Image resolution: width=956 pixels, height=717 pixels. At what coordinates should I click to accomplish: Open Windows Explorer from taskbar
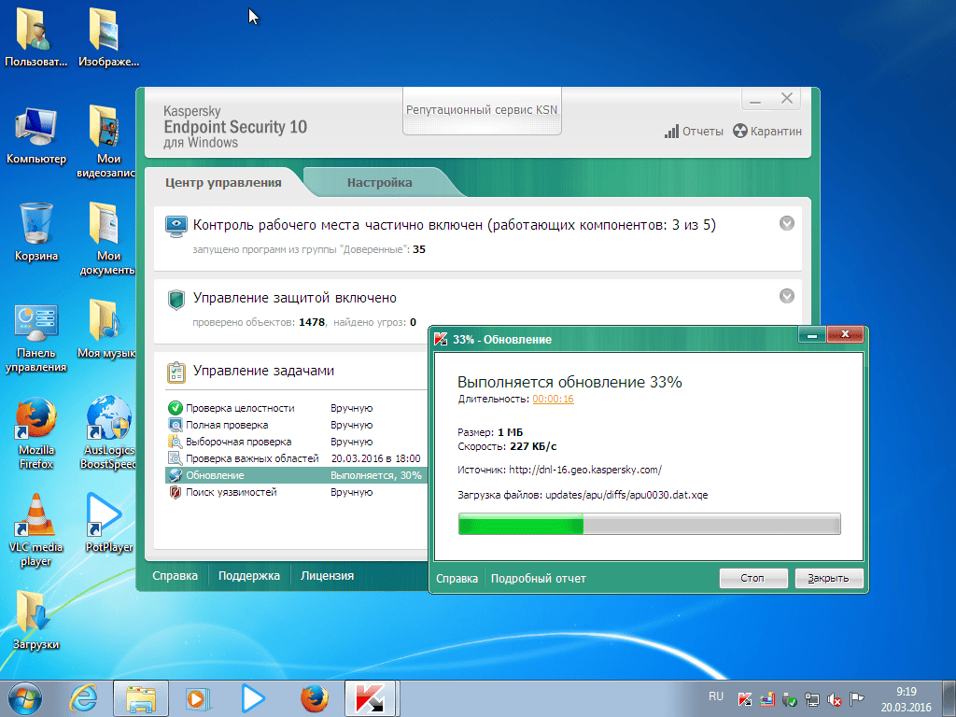(x=141, y=698)
